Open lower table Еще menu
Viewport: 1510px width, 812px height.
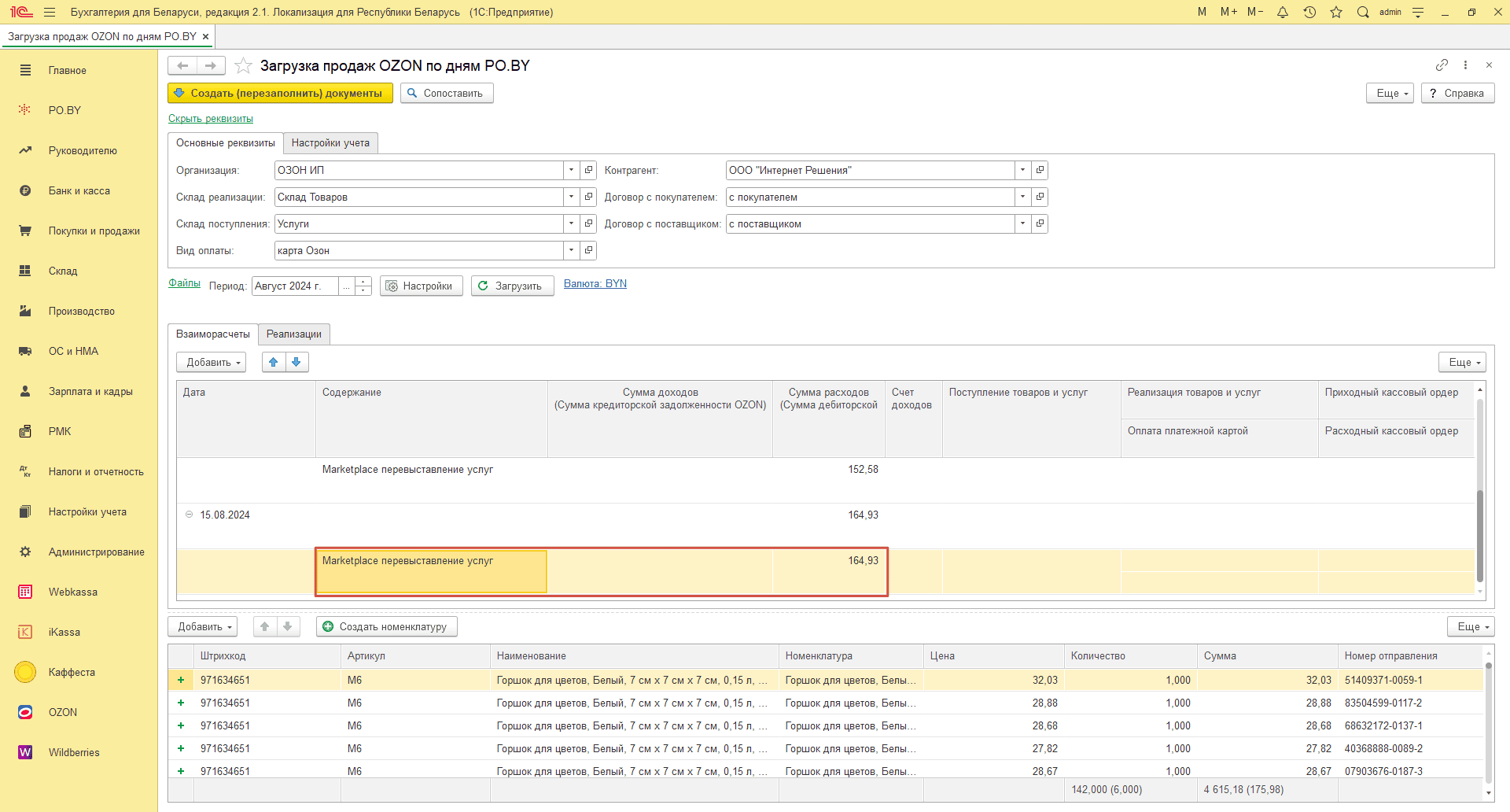point(1471,626)
